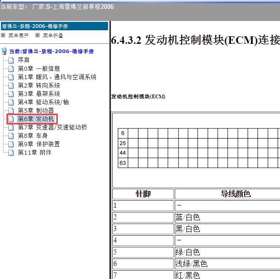Click the 当前车型 vehicle info title text
This screenshot has width=280, height=279.
57,7
